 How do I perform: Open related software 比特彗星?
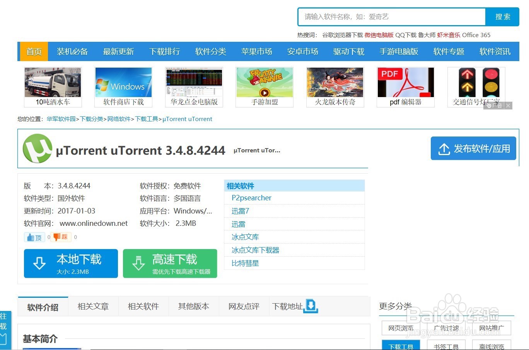click(x=245, y=263)
